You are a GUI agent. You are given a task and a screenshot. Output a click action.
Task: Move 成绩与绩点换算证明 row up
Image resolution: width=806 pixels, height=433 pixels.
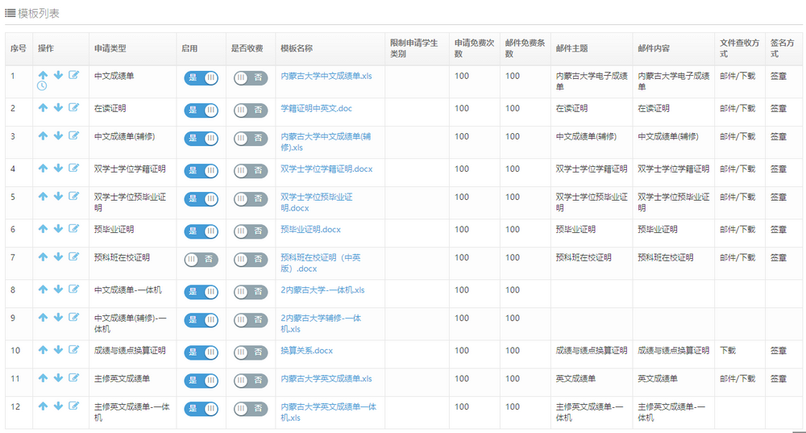43,350
